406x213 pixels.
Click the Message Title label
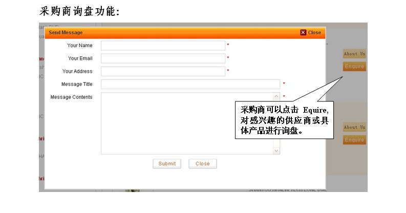click(x=77, y=84)
